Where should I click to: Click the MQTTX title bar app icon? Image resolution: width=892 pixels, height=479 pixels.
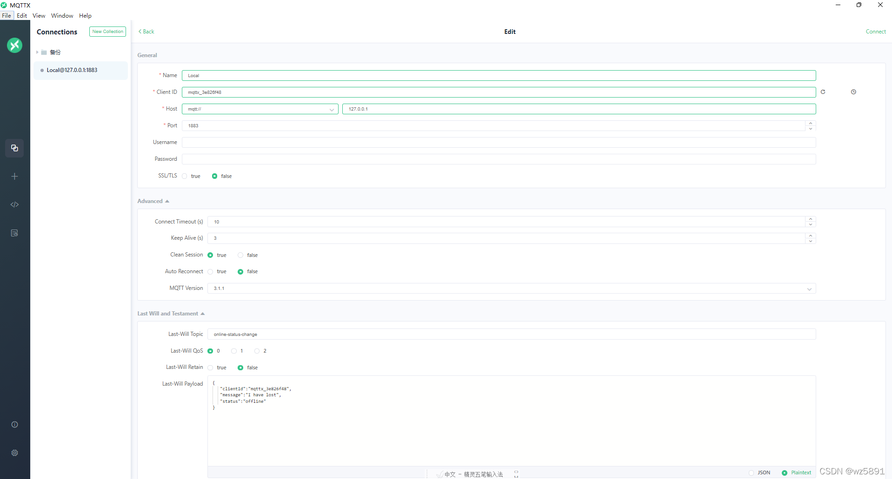[x=4, y=5]
